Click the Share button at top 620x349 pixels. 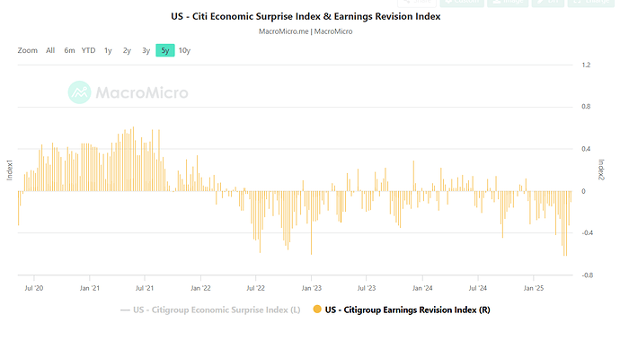tap(417, 3)
